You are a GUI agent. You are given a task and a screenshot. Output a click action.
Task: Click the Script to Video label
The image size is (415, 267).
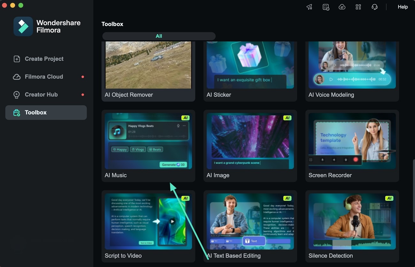(123, 256)
